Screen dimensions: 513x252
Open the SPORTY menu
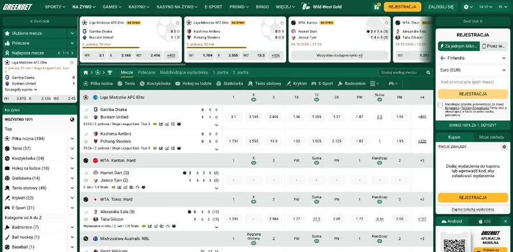pos(55,7)
